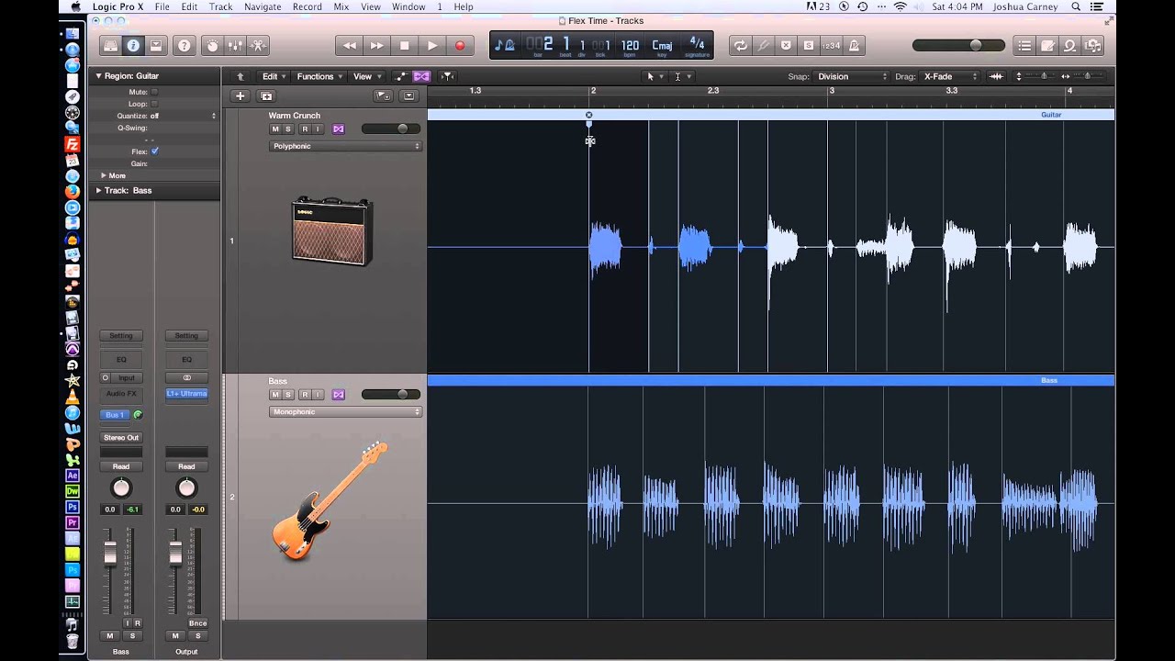Open the Drag X-Fade dropdown
This screenshot has height=661, width=1175.
(951, 76)
